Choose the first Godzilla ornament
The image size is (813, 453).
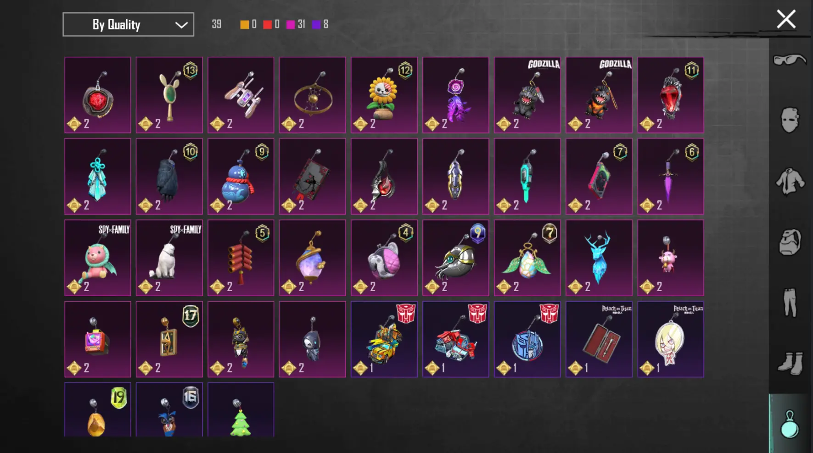[x=527, y=95]
